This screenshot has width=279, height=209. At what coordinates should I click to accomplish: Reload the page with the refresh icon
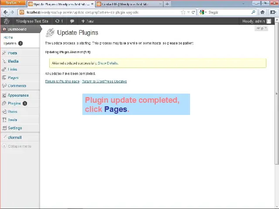point(193,12)
